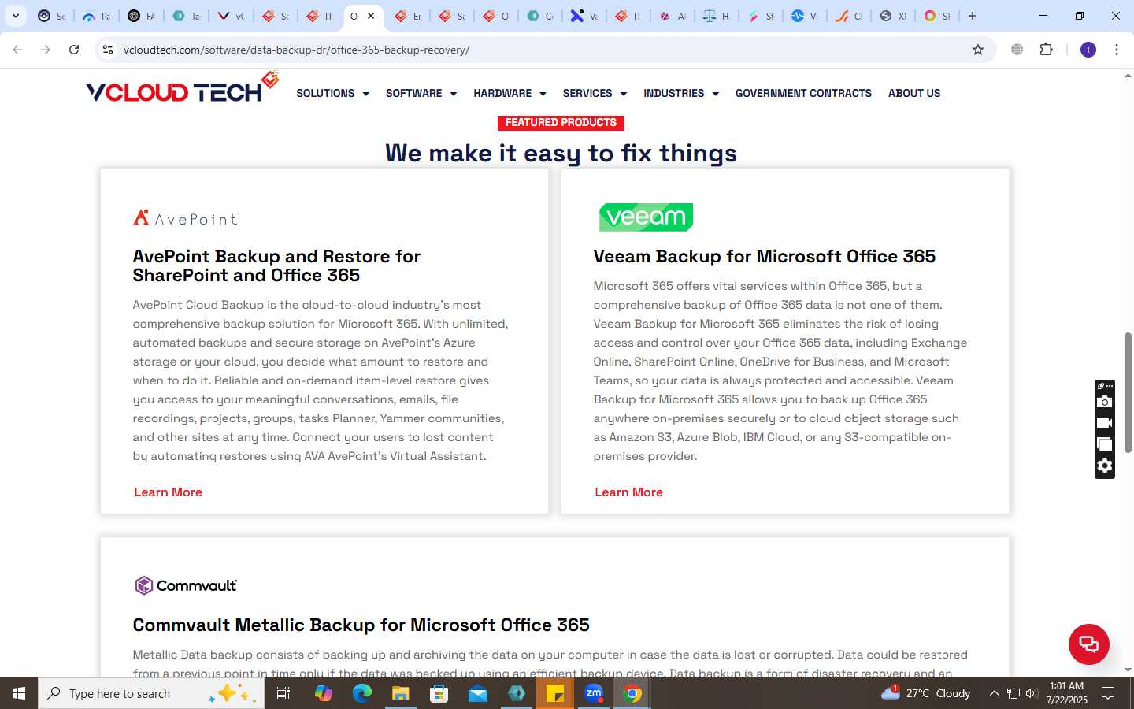This screenshot has height=709, width=1134.
Task: Open the Chrome profile avatar
Action: click(x=1088, y=50)
